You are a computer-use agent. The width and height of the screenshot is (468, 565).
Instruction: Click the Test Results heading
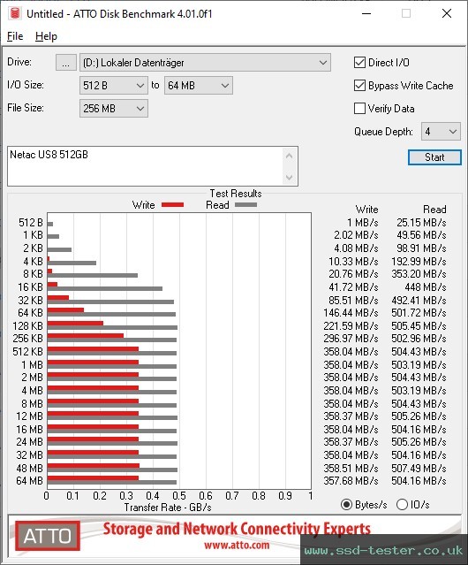click(236, 194)
